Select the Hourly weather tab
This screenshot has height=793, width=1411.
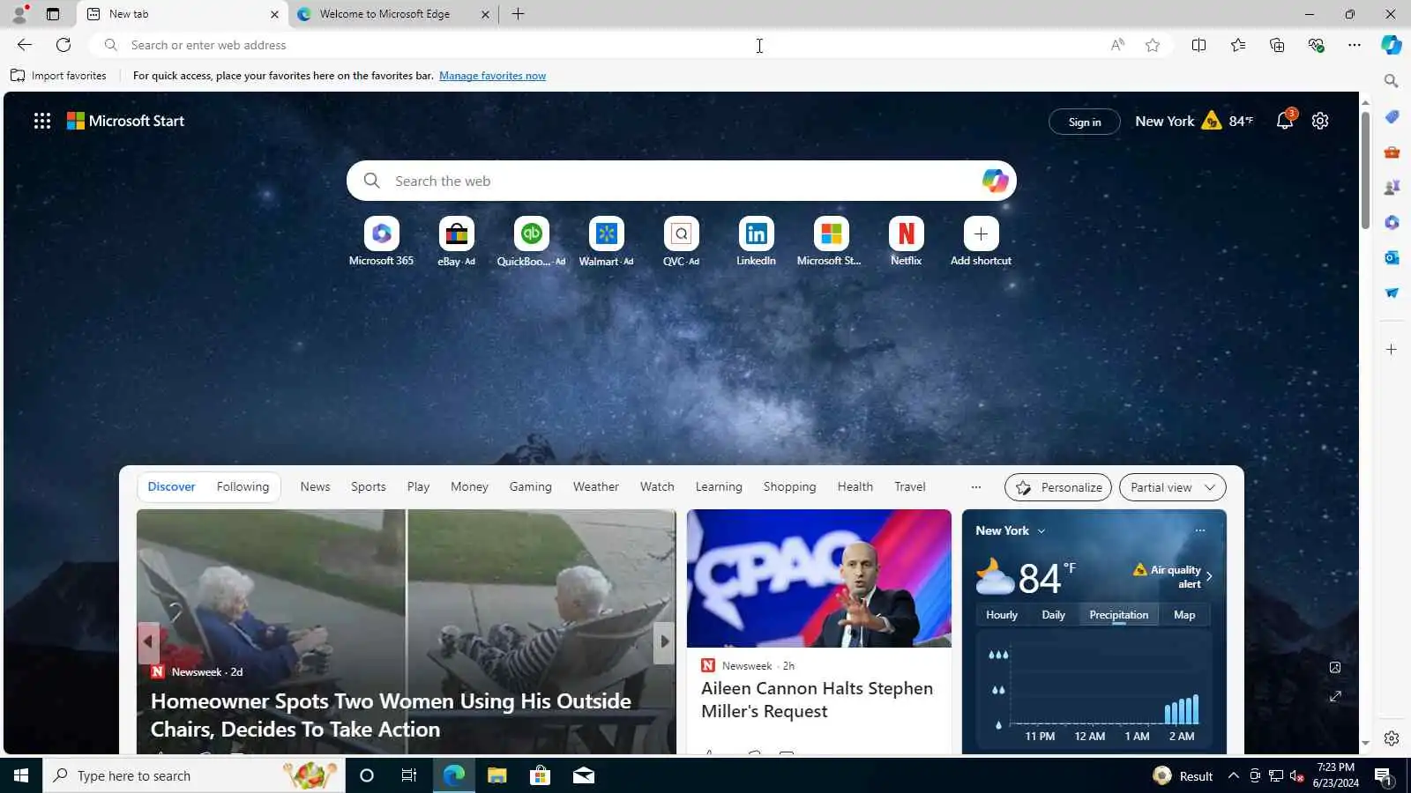(x=1002, y=615)
